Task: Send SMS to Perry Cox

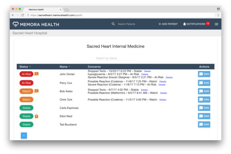Action: 204,83
